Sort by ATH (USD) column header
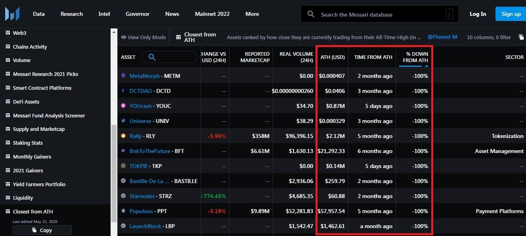 pyautogui.click(x=333, y=57)
